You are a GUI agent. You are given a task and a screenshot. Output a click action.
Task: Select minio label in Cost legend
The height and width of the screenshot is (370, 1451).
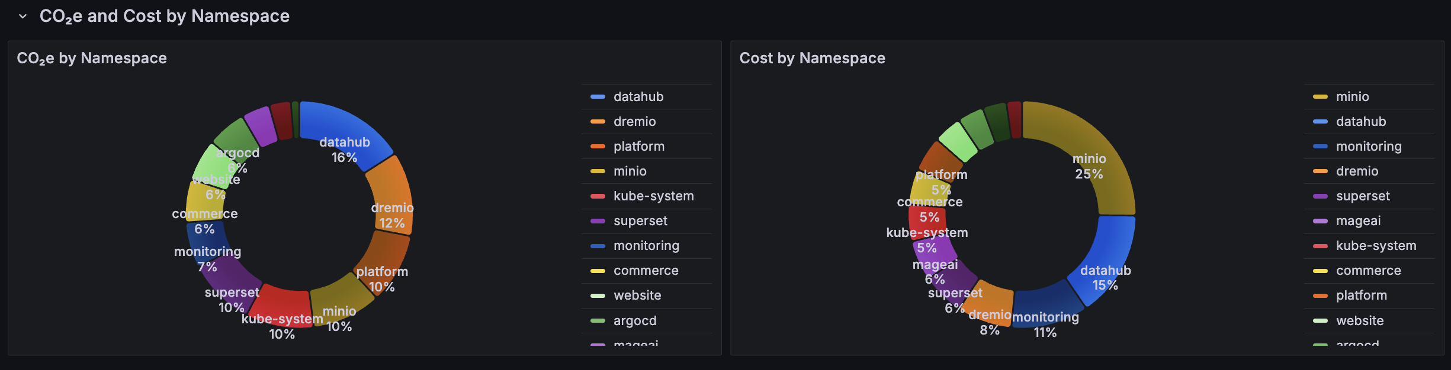[1353, 96]
